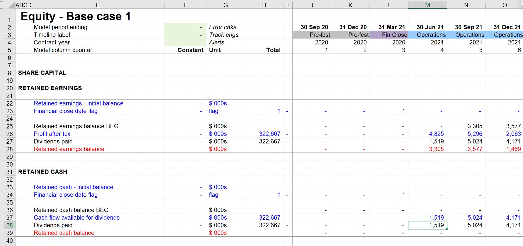Image resolution: width=523 pixels, height=246 pixels.
Task: Click the "Total" heading cell
Action: [x=273, y=50]
